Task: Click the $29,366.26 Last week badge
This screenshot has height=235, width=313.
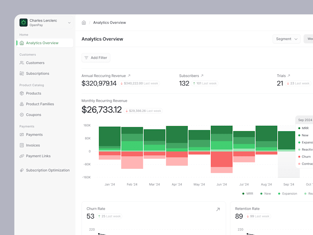Action: click(x=143, y=111)
